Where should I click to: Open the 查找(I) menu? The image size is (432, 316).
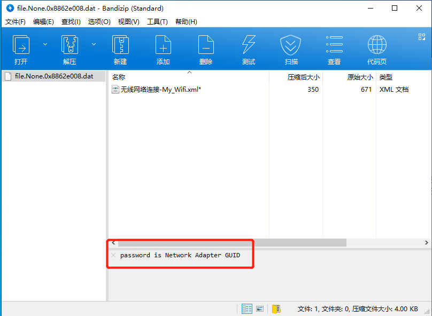point(71,22)
